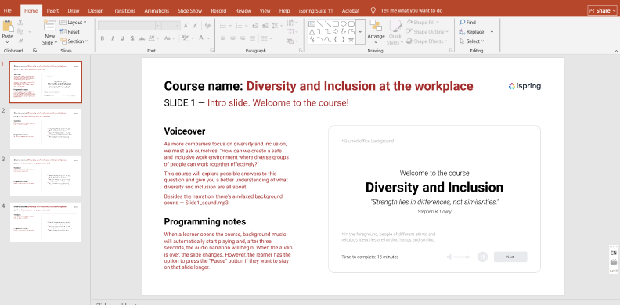Image resolution: width=620 pixels, height=305 pixels.
Task: Click Find in Editing group
Action: 467,23
